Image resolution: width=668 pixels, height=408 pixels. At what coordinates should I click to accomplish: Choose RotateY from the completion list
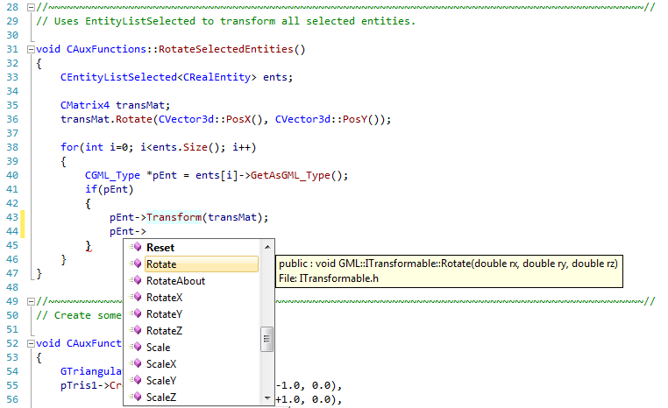(164, 314)
